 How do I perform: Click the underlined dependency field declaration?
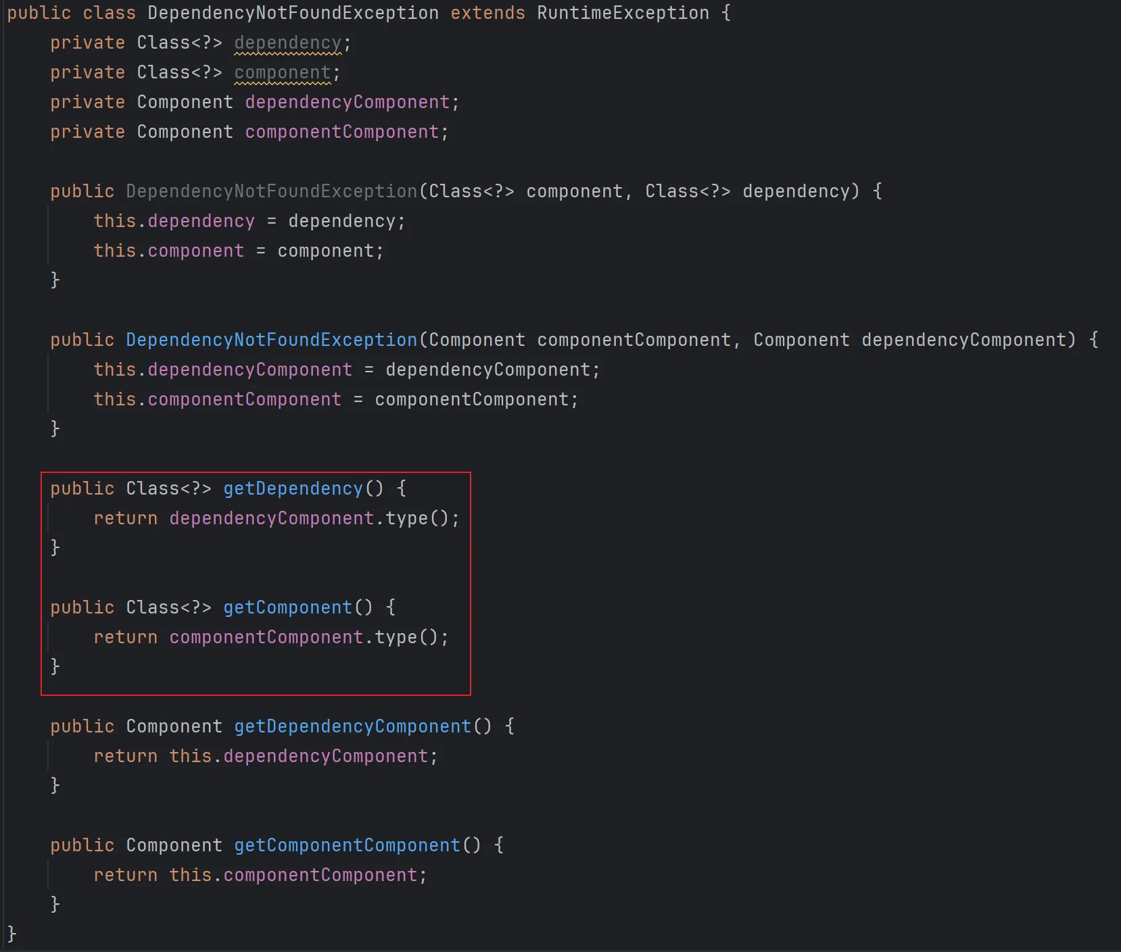(x=287, y=43)
